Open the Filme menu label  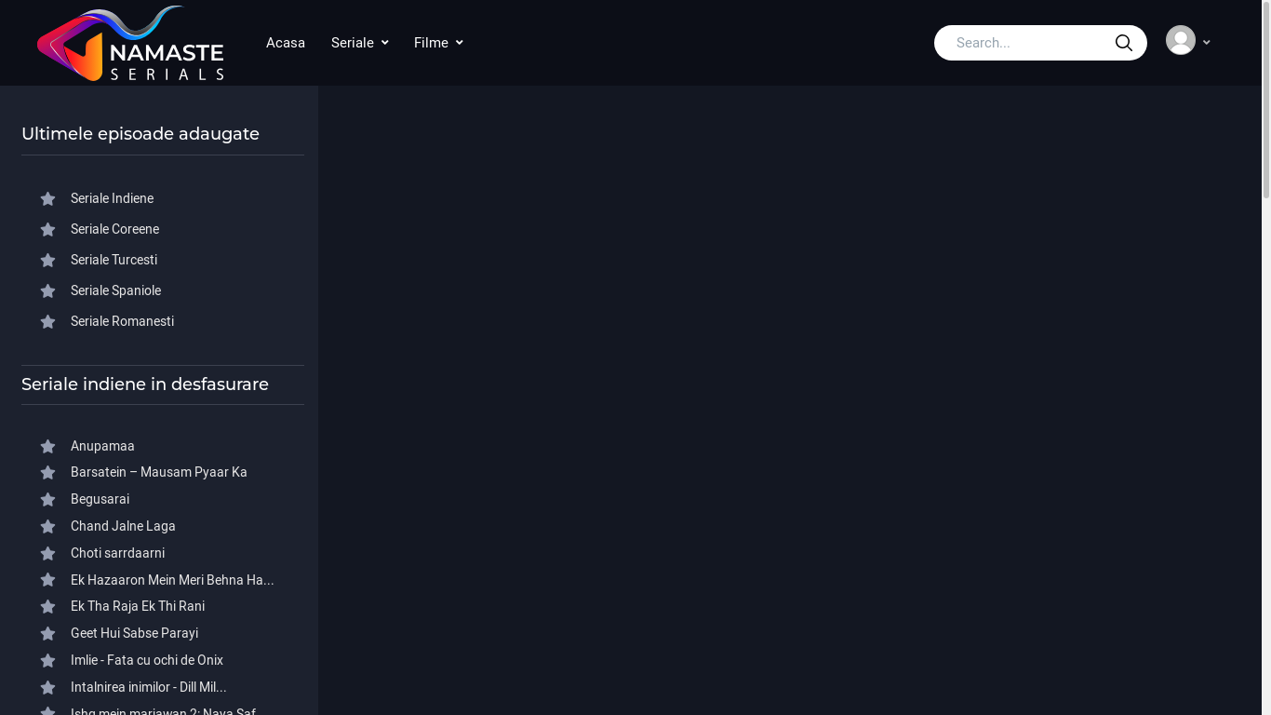[x=431, y=43]
